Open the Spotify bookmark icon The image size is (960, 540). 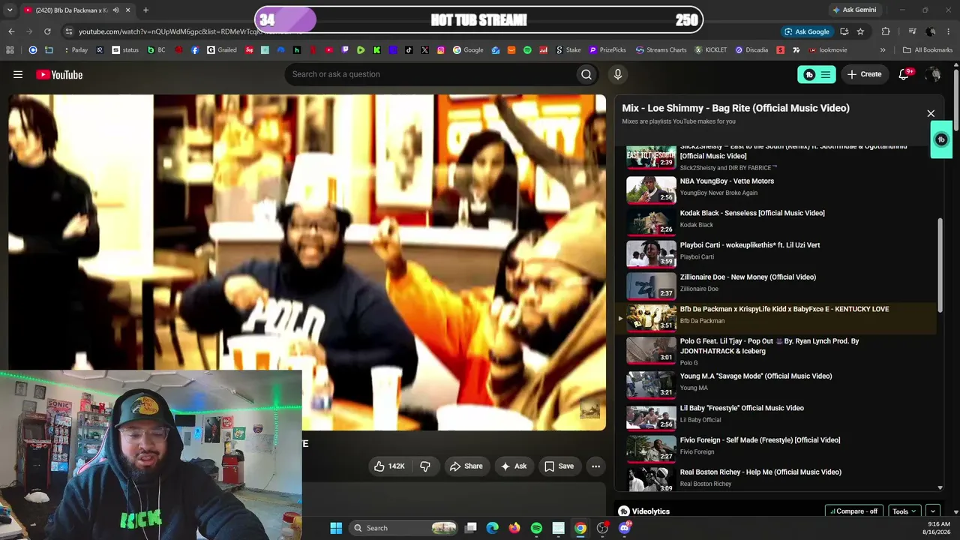tap(527, 50)
